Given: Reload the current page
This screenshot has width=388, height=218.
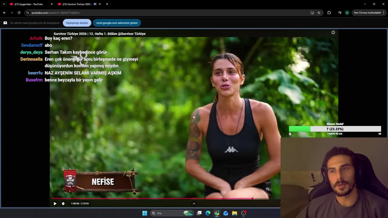Looking at the screenshot, I should tap(19, 13).
